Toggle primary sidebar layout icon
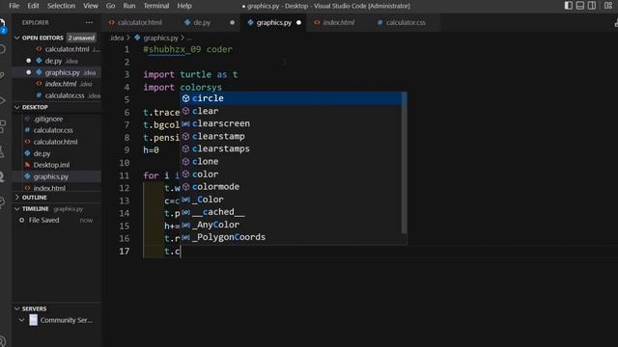The image size is (618, 347). (569, 6)
